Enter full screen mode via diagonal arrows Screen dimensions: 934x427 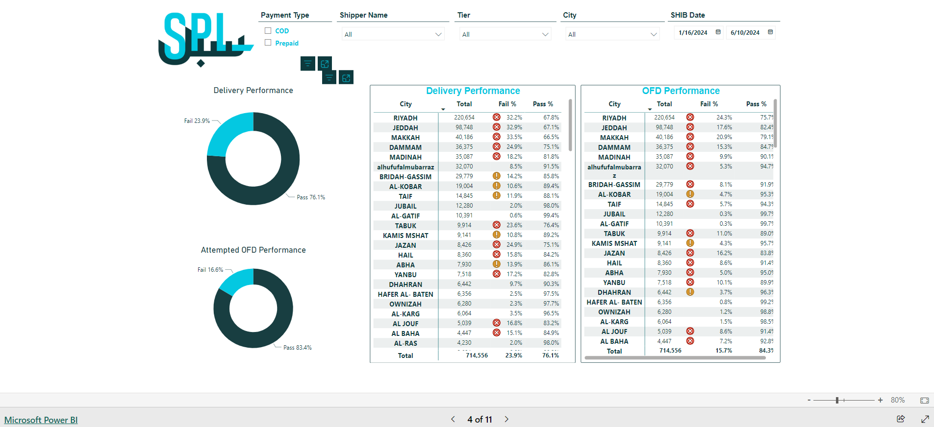(925, 419)
